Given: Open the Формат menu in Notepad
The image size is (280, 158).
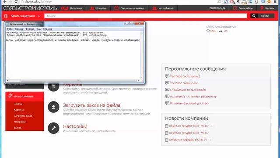Looking at the screenshot, I should click(30, 29).
